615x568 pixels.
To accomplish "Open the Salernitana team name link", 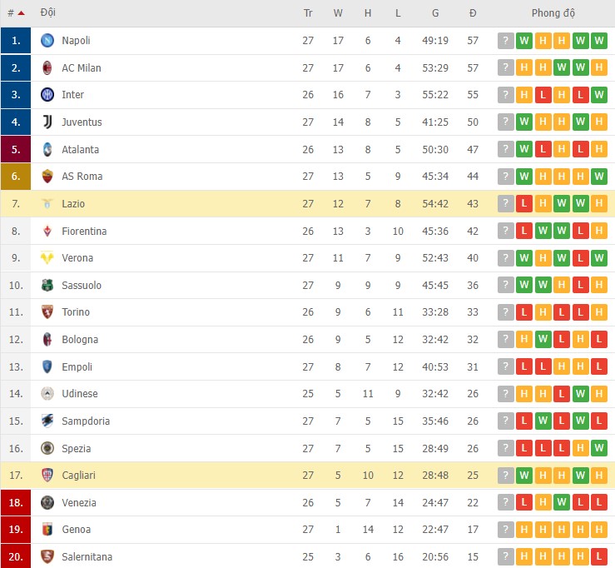I will [87, 556].
